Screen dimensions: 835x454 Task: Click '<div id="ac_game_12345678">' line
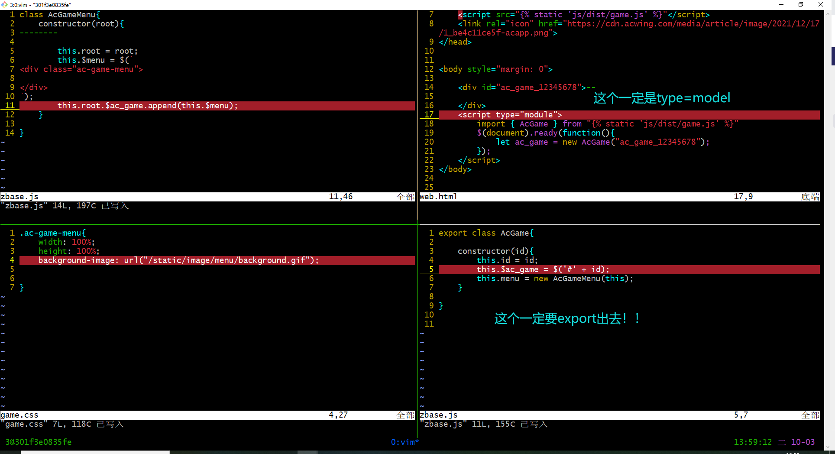coord(522,88)
